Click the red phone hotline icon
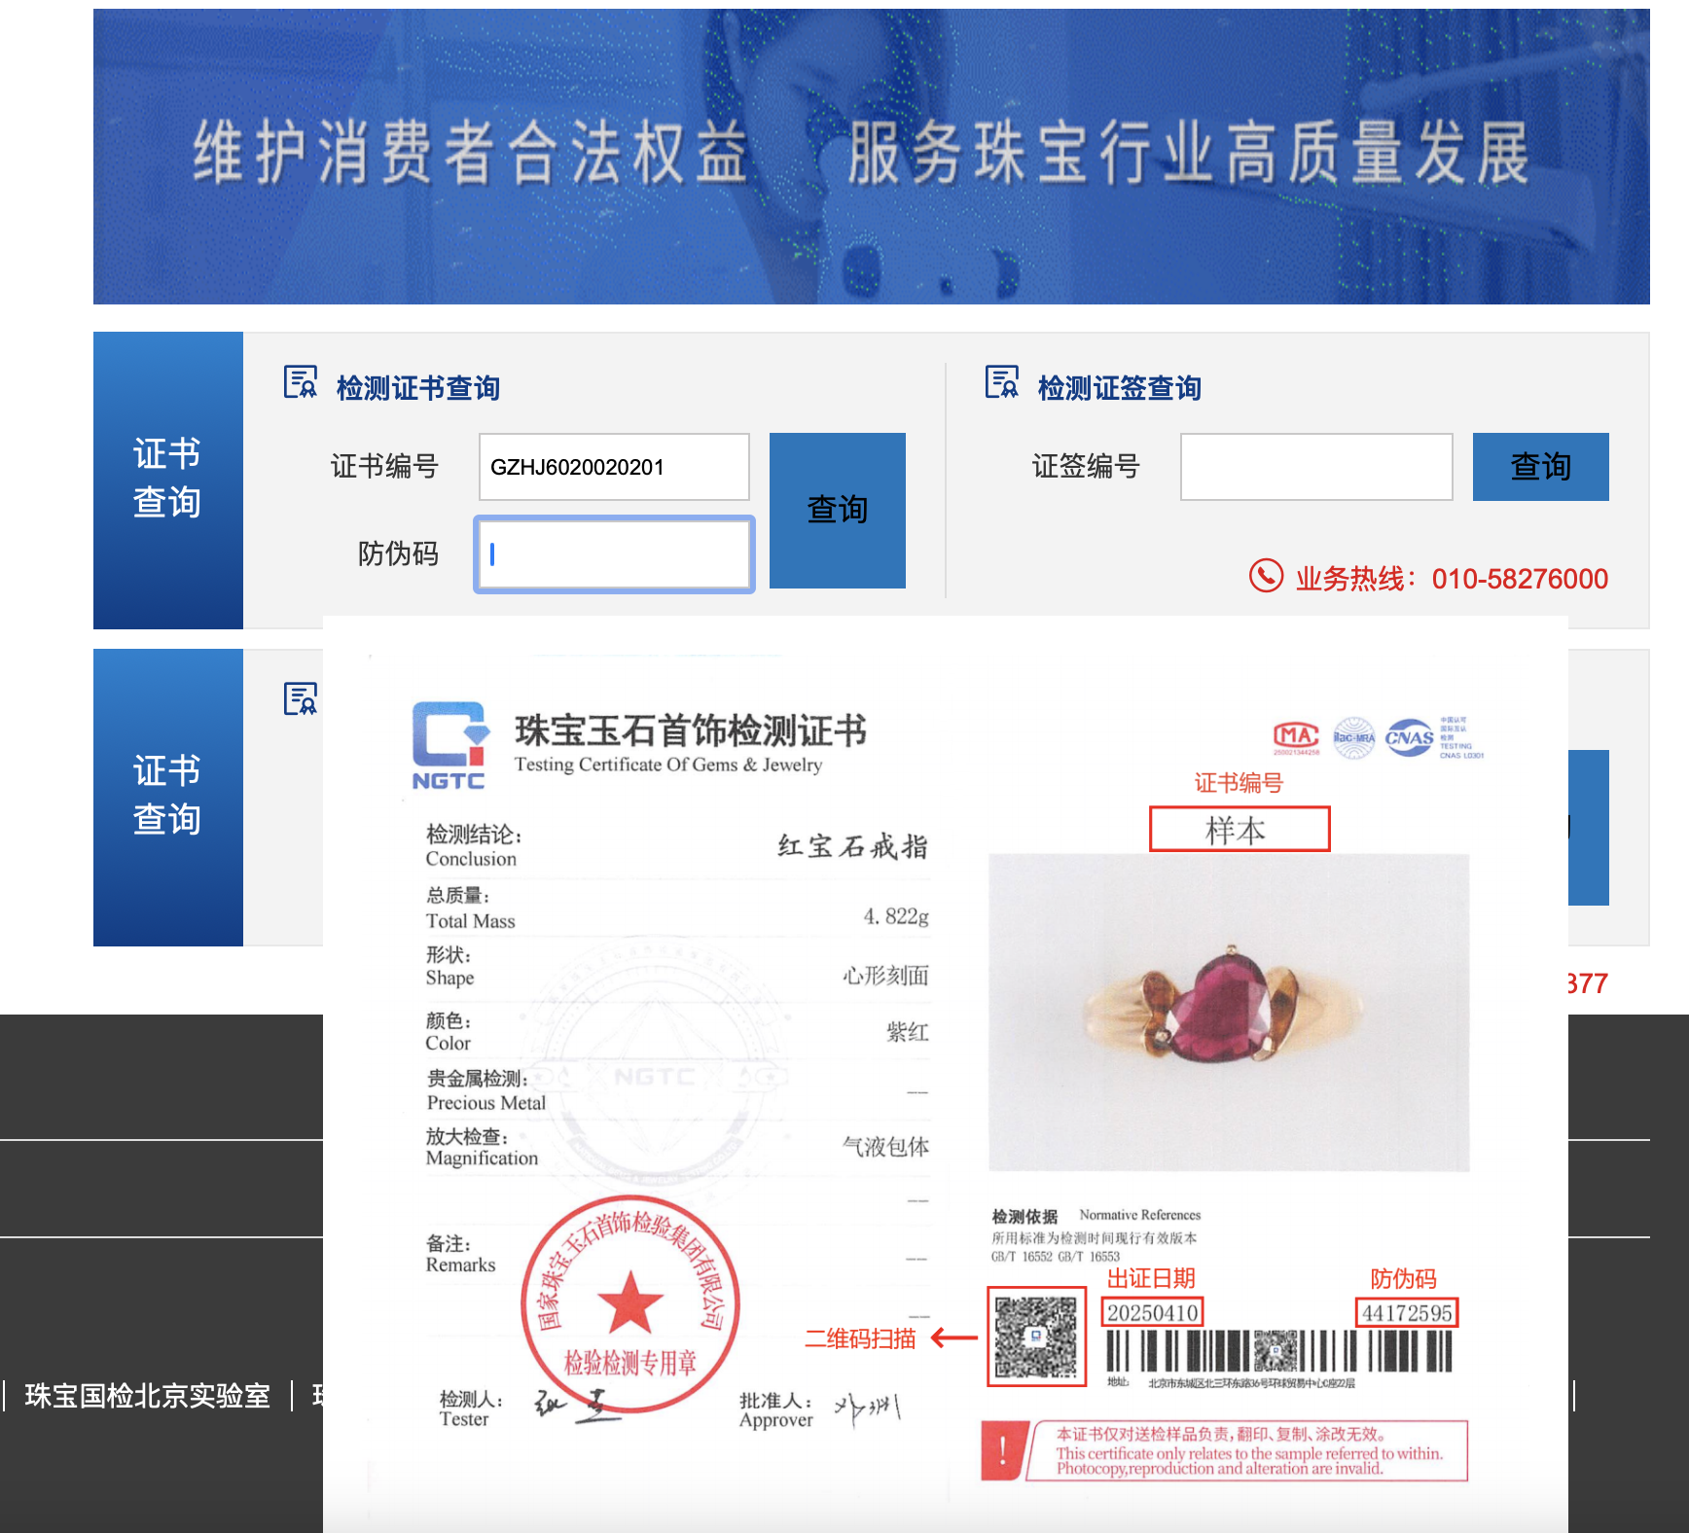The height and width of the screenshot is (1533, 1689). tap(1265, 576)
